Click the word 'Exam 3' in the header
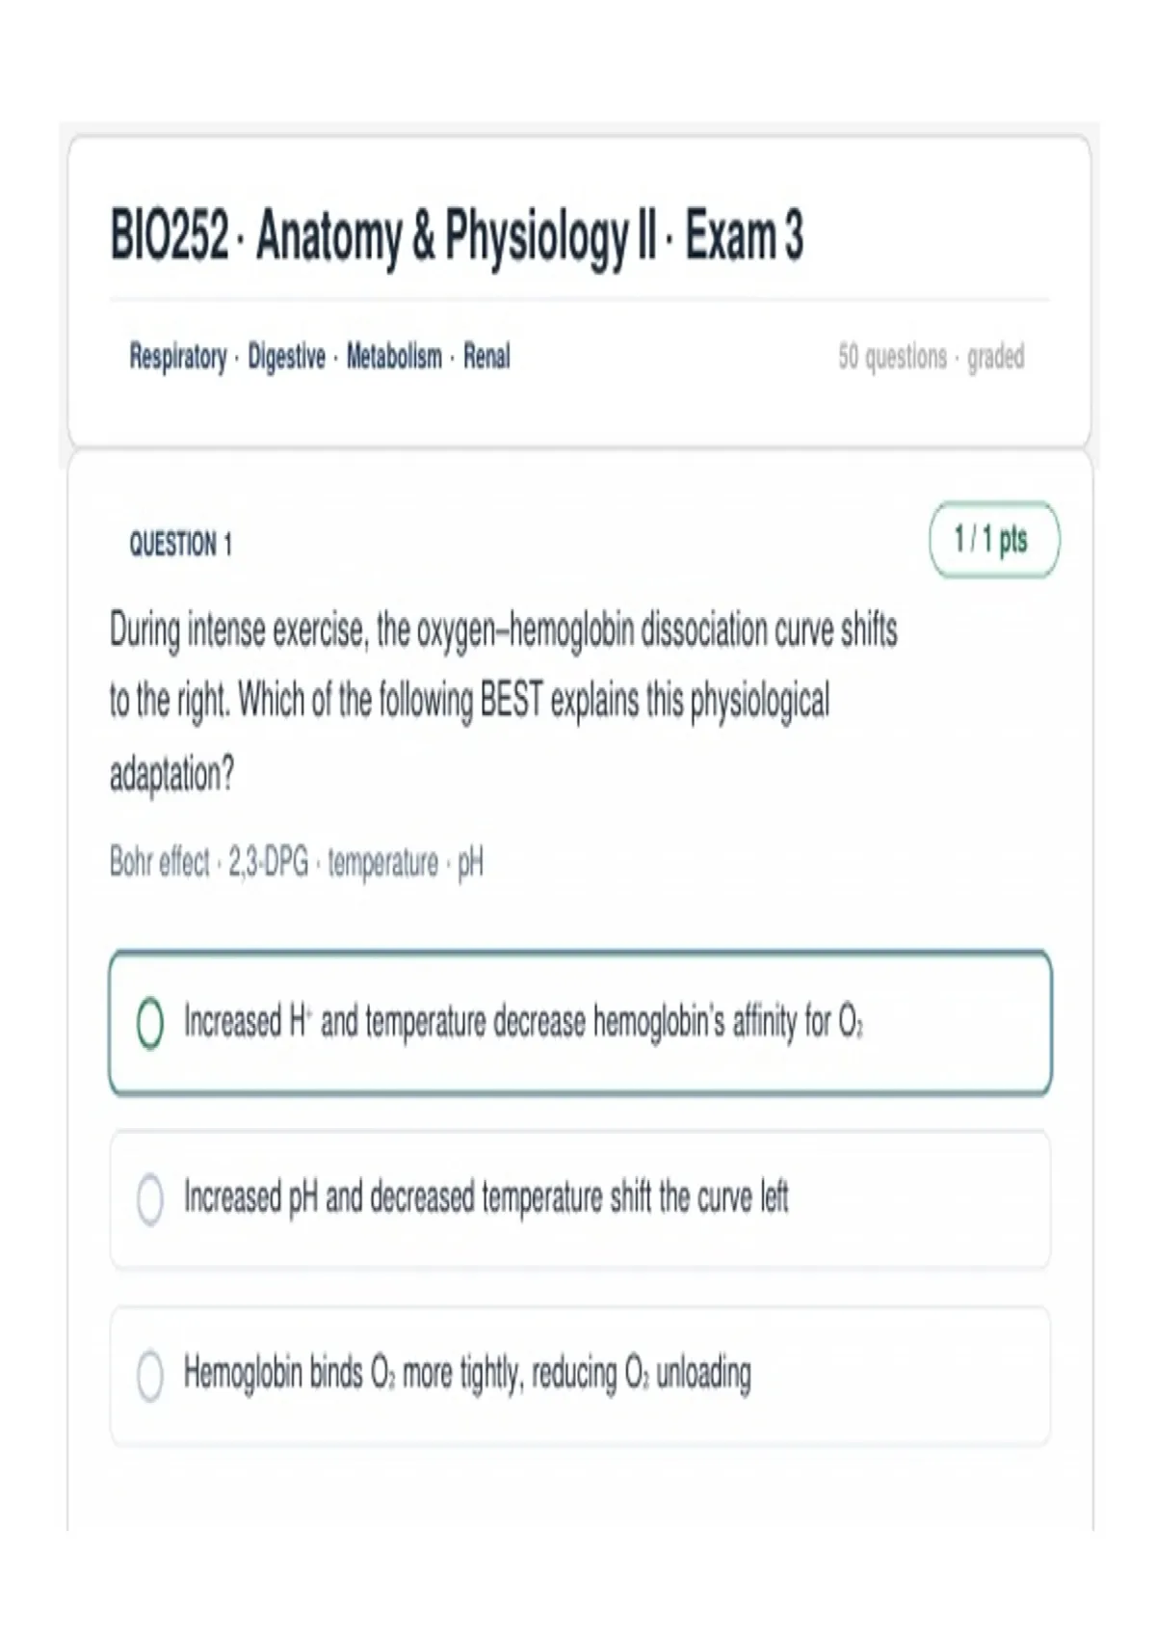This screenshot has width=1156, height=1639. (744, 237)
